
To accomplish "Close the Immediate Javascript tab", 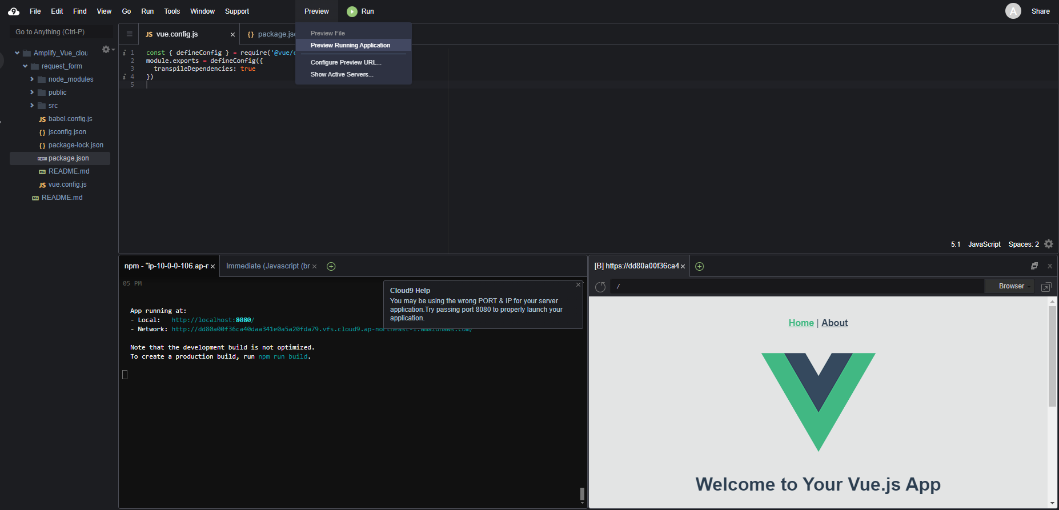I will [x=314, y=267].
